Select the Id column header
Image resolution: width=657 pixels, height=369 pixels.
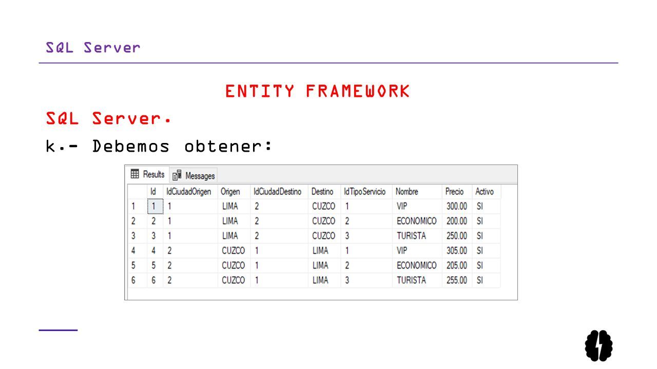click(x=154, y=192)
